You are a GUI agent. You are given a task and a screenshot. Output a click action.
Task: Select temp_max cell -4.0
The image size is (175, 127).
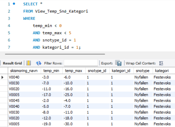pyautogui.click(x=74, y=101)
